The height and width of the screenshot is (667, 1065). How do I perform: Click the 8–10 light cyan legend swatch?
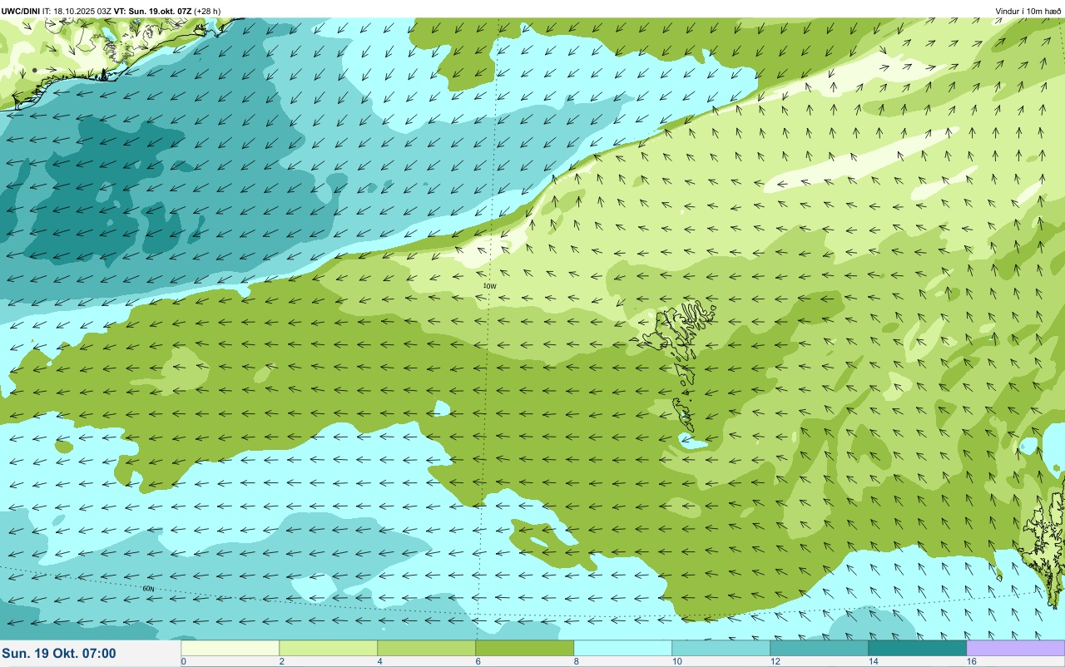point(622,648)
